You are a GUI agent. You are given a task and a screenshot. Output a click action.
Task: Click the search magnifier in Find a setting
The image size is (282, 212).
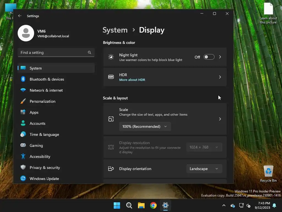point(90,52)
